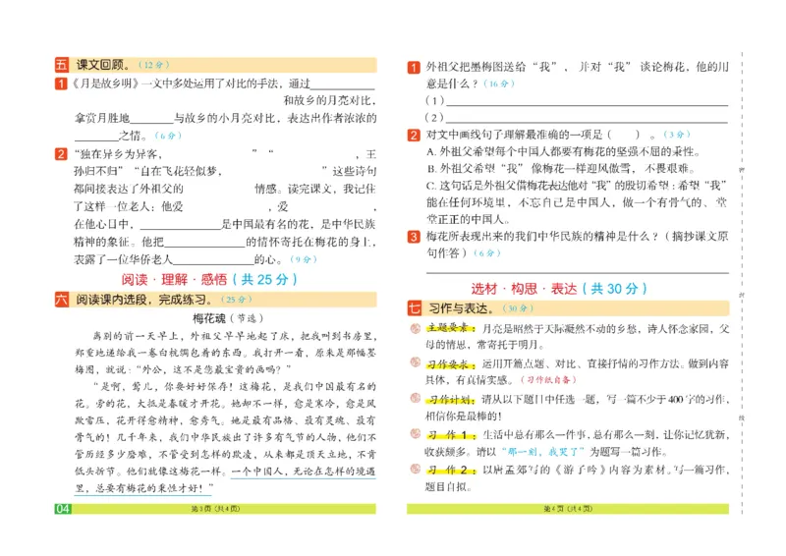Viewport: 786px width, 556px height.
Task: Click the bullet icon beside 习作计划
Action: click(x=416, y=398)
